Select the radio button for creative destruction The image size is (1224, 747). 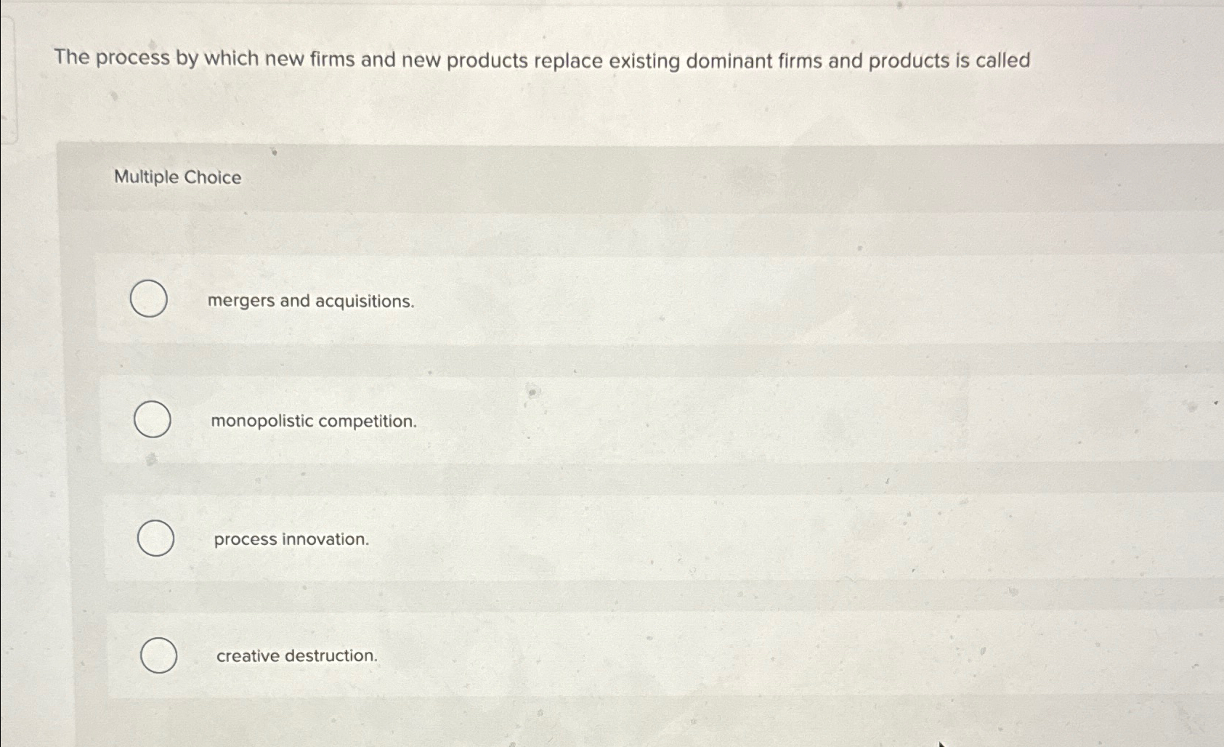pyautogui.click(x=159, y=656)
